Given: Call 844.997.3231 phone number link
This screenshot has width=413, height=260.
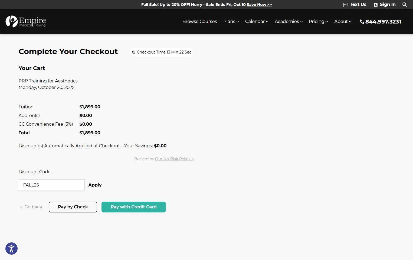Looking at the screenshot, I should tap(383, 22).
